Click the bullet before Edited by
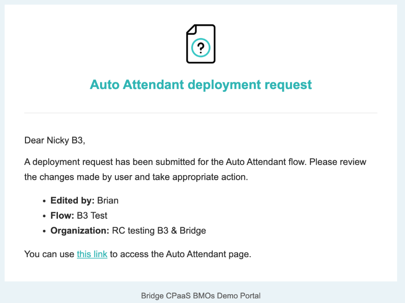This screenshot has height=303, width=405. (x=44, y=201)
